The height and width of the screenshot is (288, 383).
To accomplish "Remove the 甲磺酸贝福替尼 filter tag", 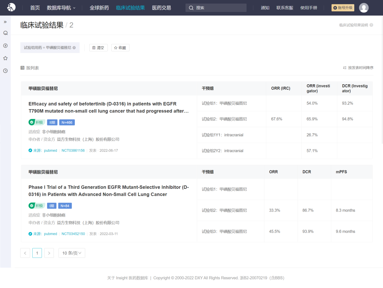I will (x=74, y=48).
